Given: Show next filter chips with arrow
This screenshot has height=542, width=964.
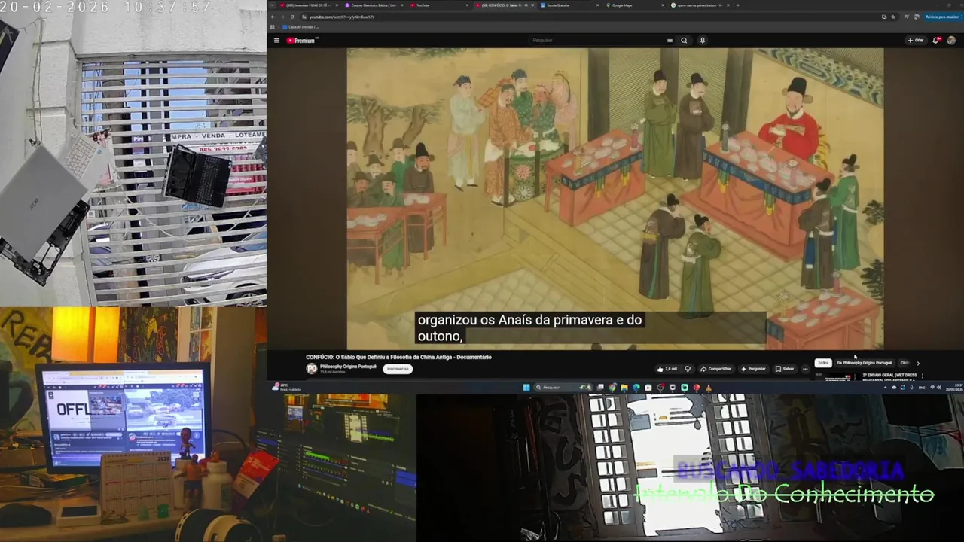Looking at the screenshot, I should pos(918,364).
